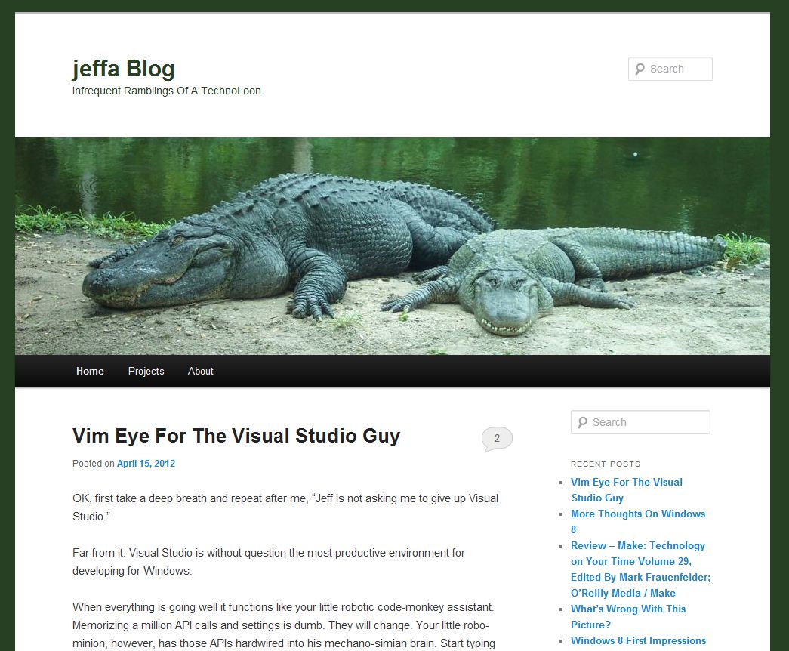Click the Infrequent Ramblings Of A TechnoLoon tagline
The width and height of the screenshot is (789, 651).
point(167,91)
